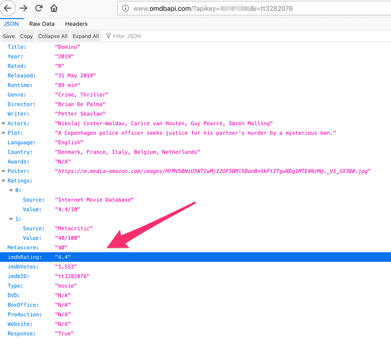This screenshot has width=391, height=354.
Task: Select the imdbVotes value "1,553"
Action: coord(66,267)
